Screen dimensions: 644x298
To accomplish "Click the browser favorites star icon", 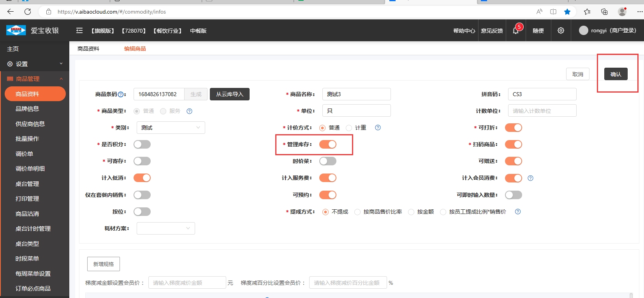I will pos(567,12).
